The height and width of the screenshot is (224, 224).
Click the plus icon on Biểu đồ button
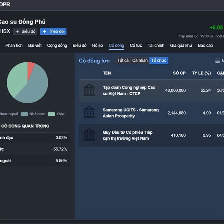point(17,31)
